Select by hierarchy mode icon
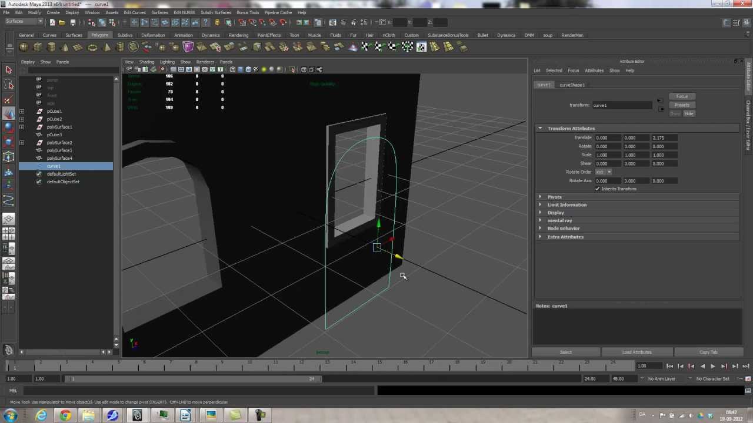Viewport: 753px width, 423px height. click(x=92, y=22)
